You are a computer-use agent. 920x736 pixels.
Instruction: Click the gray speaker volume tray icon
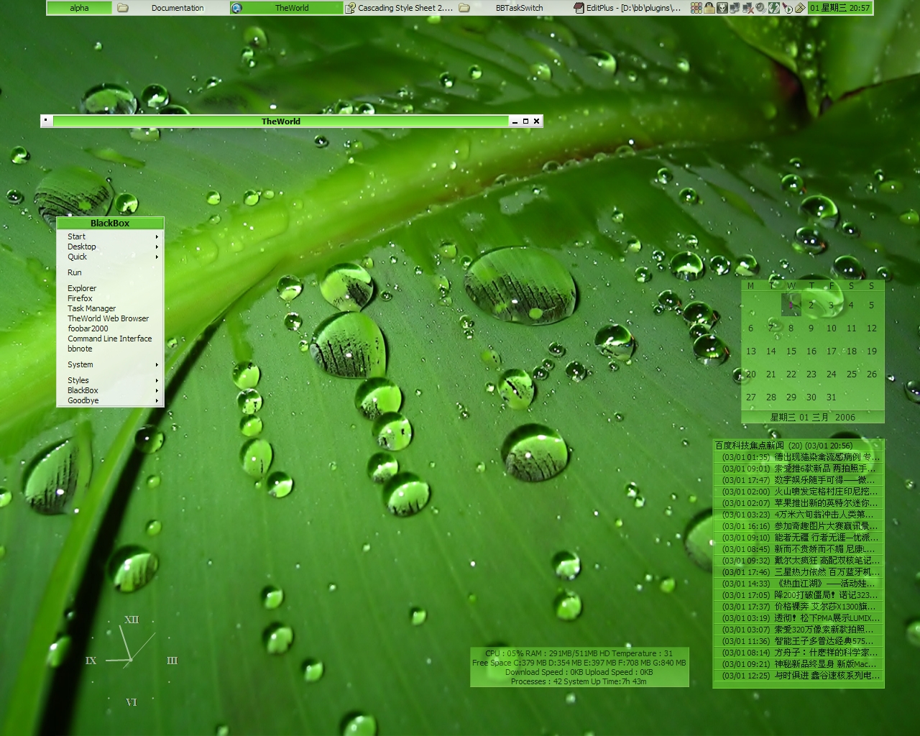point(760,8)
